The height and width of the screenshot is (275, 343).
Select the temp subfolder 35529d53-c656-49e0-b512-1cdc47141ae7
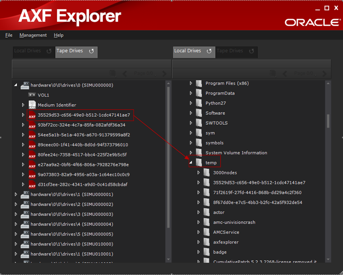[259, 183]
